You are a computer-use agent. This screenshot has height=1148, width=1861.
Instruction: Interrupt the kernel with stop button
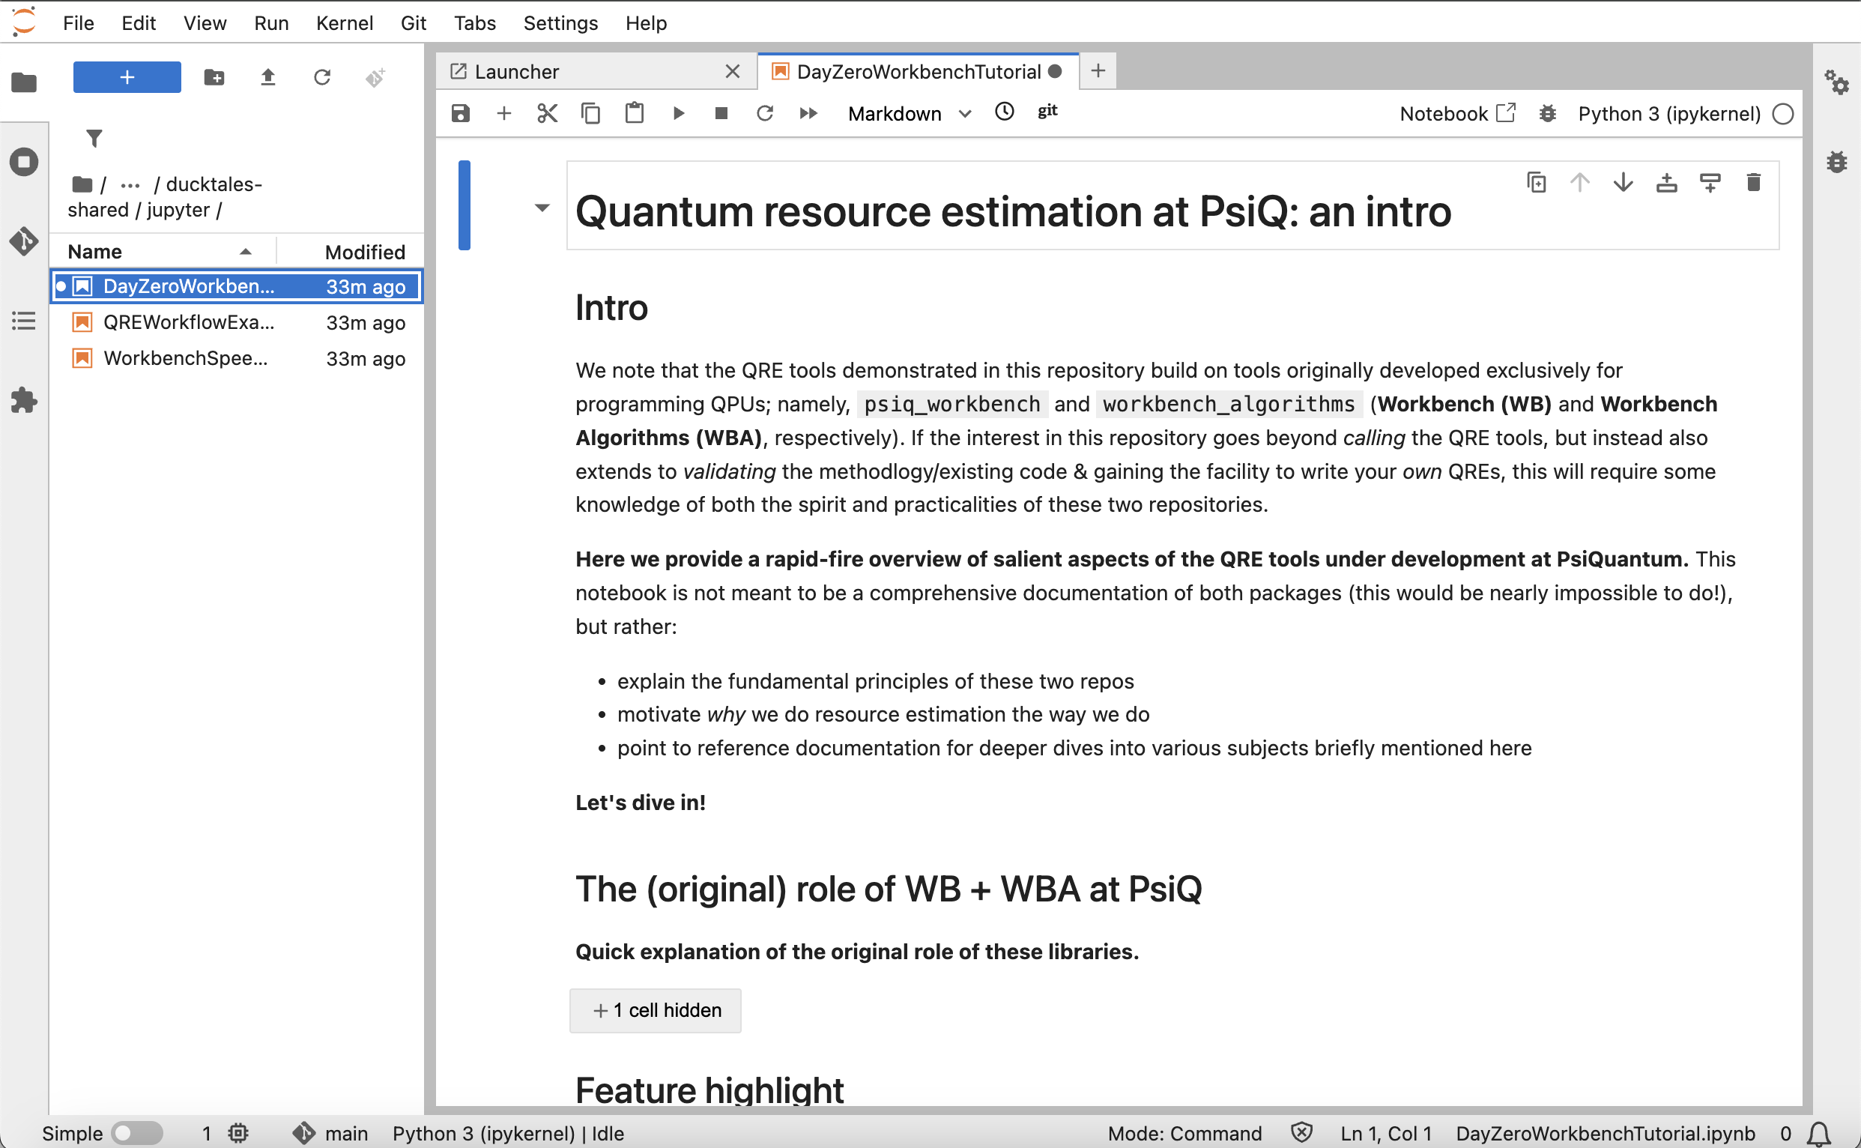pyautogui.click(x=721, y=114)
